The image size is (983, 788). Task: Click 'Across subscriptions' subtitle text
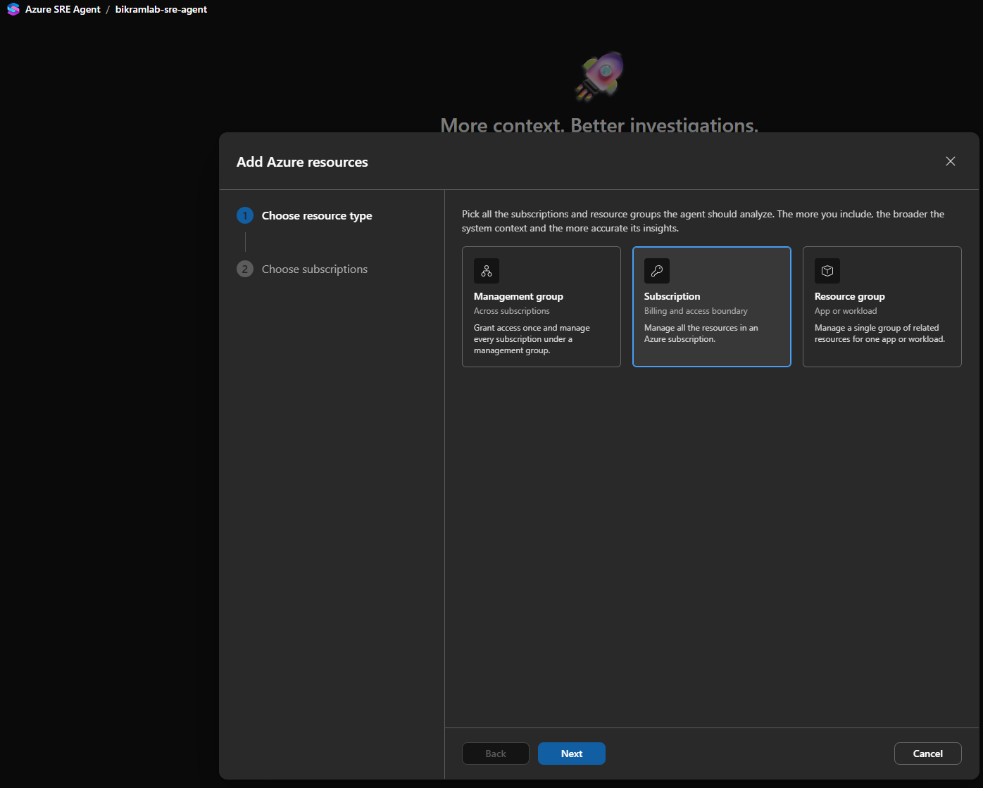pyautogui.click(x=512, y=311)
